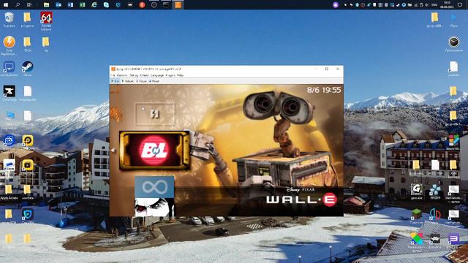Click the red circular taskbar app icon
468x263 pixels.
142,5
